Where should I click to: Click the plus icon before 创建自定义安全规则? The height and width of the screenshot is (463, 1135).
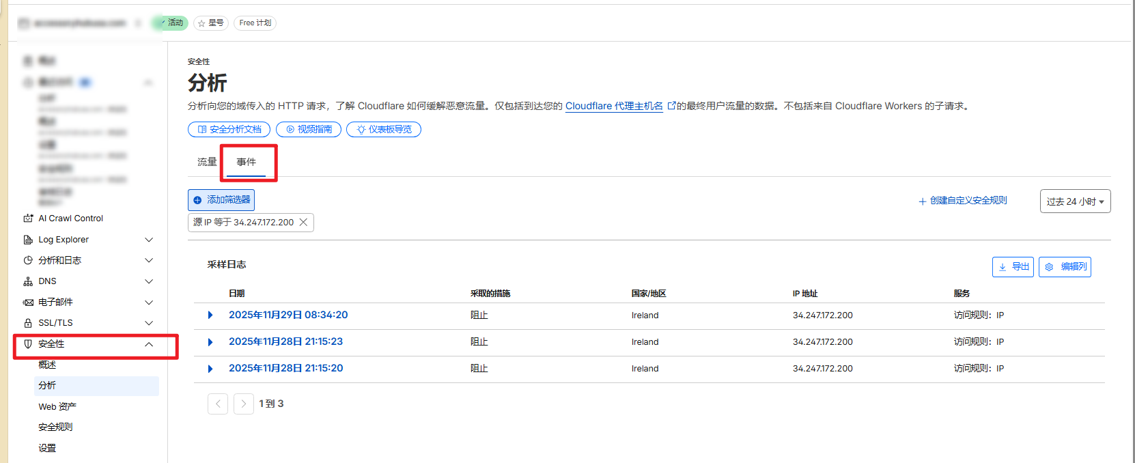[x=922, y=201]
